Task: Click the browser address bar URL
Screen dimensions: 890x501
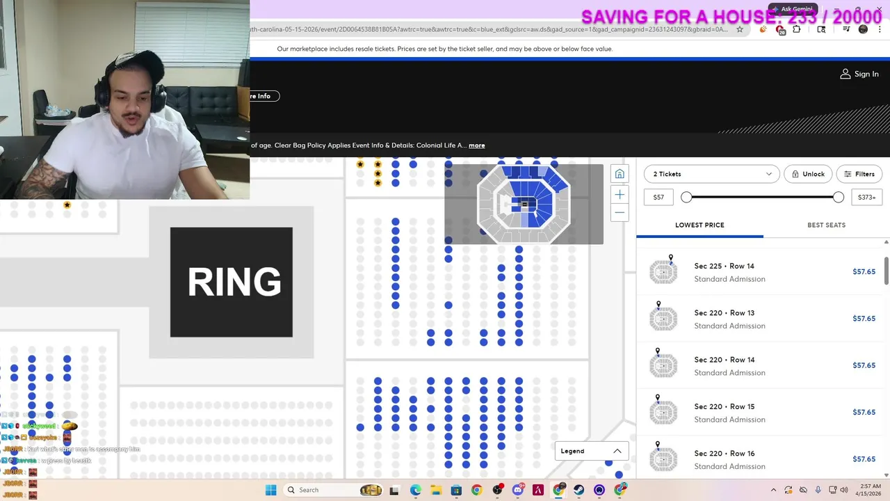Action: 490,29
